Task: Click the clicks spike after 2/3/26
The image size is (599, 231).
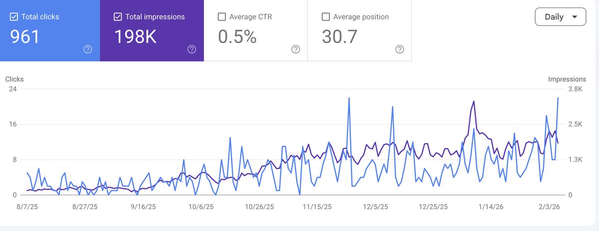Action: (558, 99)
